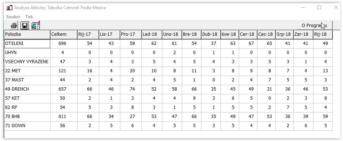The width and height of the screenshot is (343, 141).
Task: Click the Celkem column header
Action: click(x=64, y=35)
